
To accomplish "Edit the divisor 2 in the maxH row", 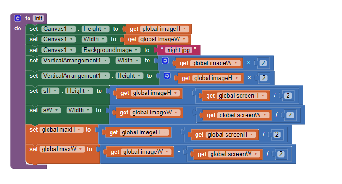I will pos(277,135).
